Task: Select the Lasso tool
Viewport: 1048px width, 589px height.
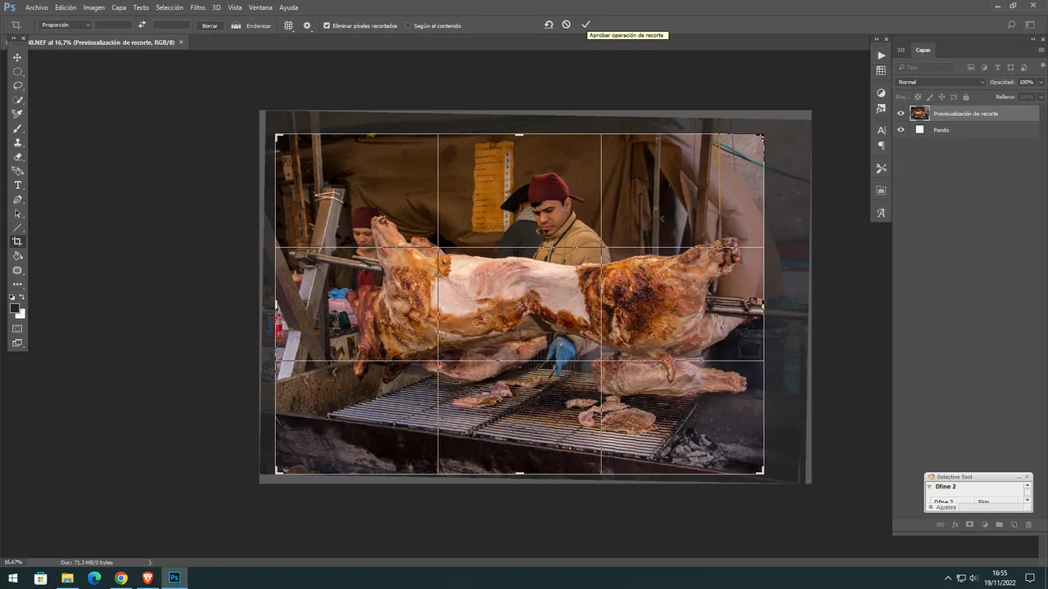Action: [x=17, y=86]
